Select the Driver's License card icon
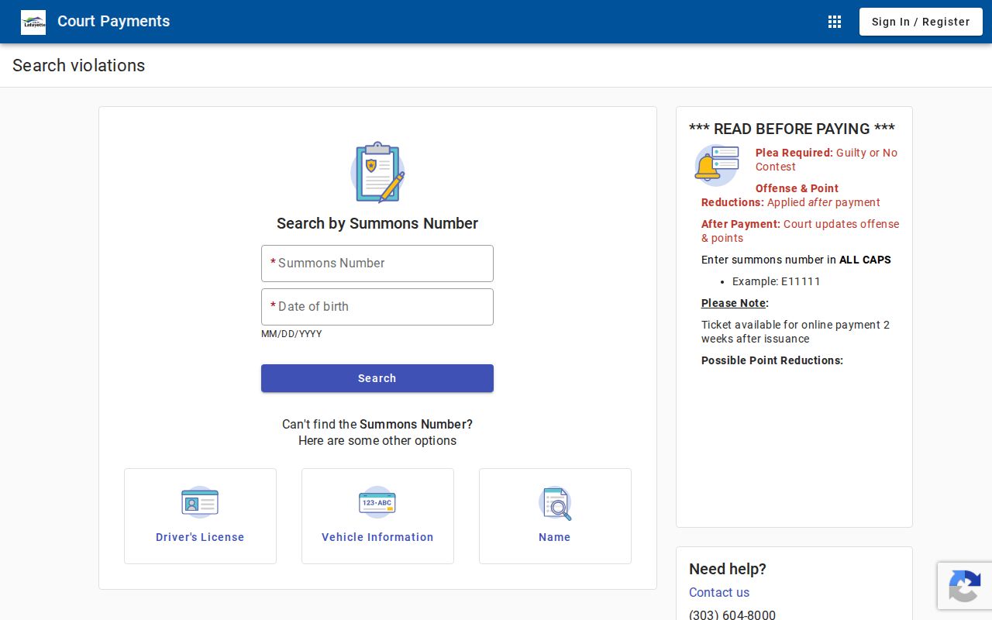The image size is (992, 620). click(200, 502)
